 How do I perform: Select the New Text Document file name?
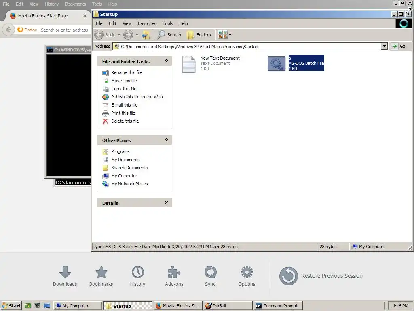(x=220, y=58)
